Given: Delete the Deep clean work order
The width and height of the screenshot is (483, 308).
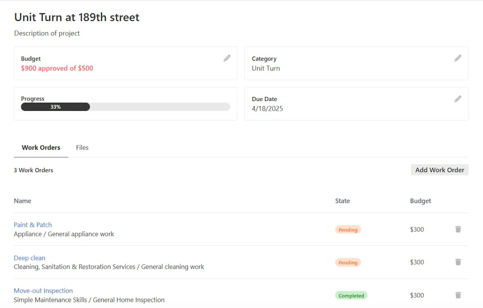Looking at the screenshot, I should click(458, 262).
